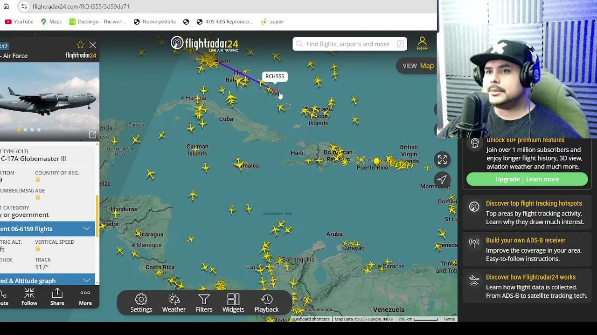The width and height of the screenshot is (597, 335).
Task: Click the locate-me arrow icon
Action: pos(442,180)
